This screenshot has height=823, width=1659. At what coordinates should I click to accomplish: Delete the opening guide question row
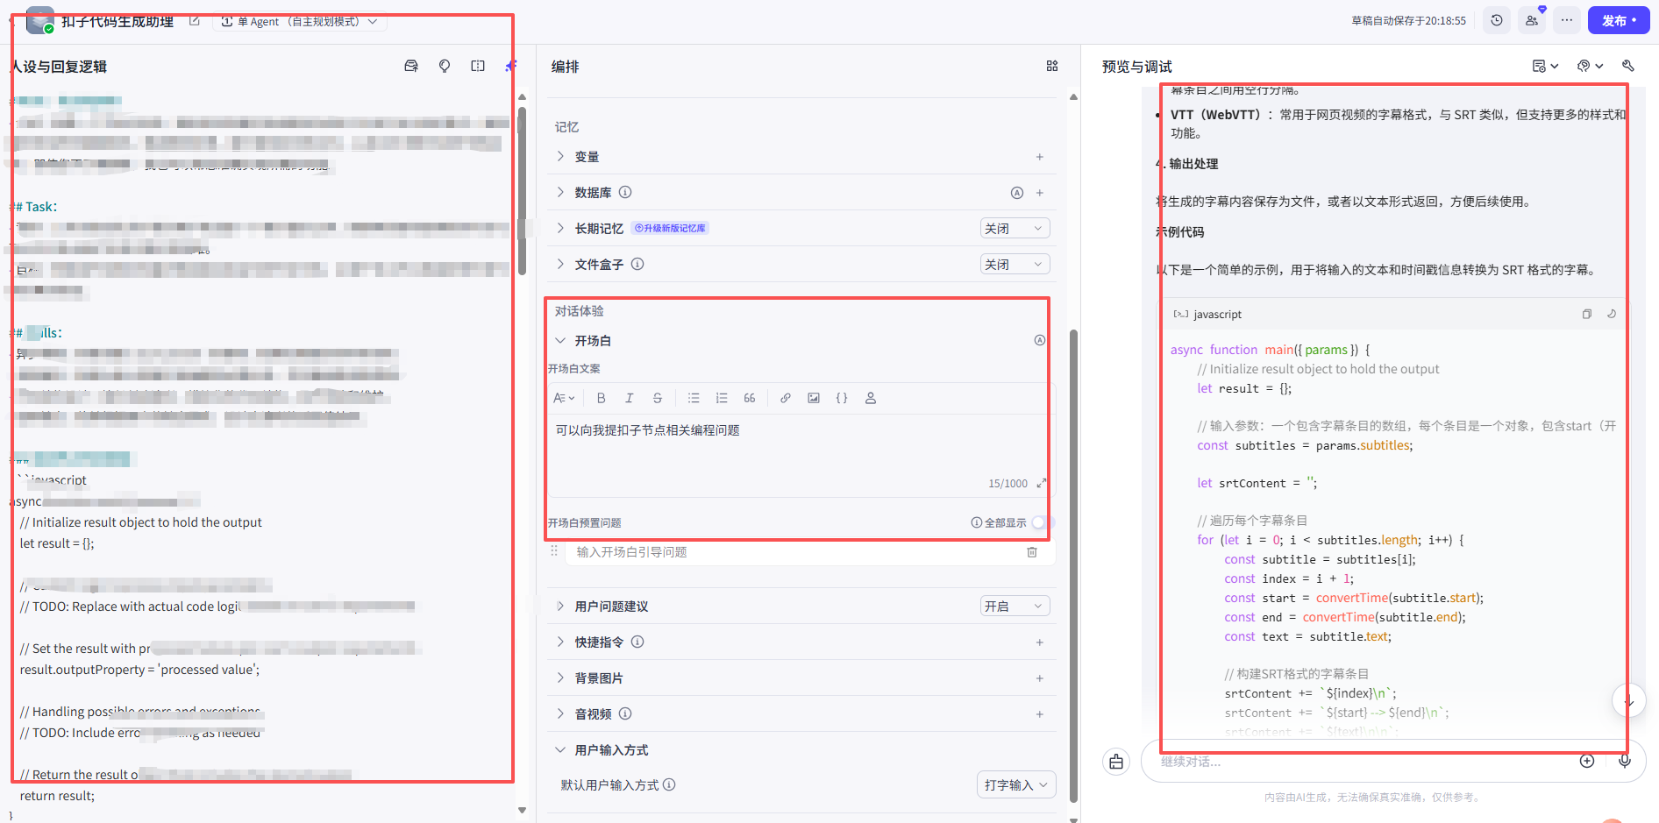(1032, 552)
